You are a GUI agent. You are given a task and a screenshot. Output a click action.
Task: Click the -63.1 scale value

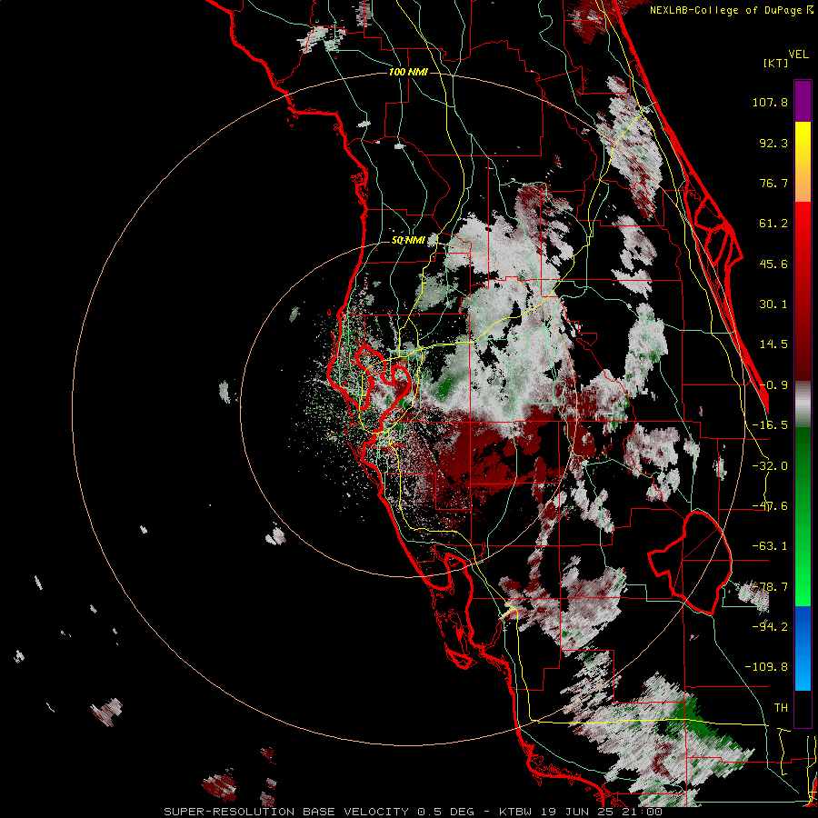coord(770,546)
